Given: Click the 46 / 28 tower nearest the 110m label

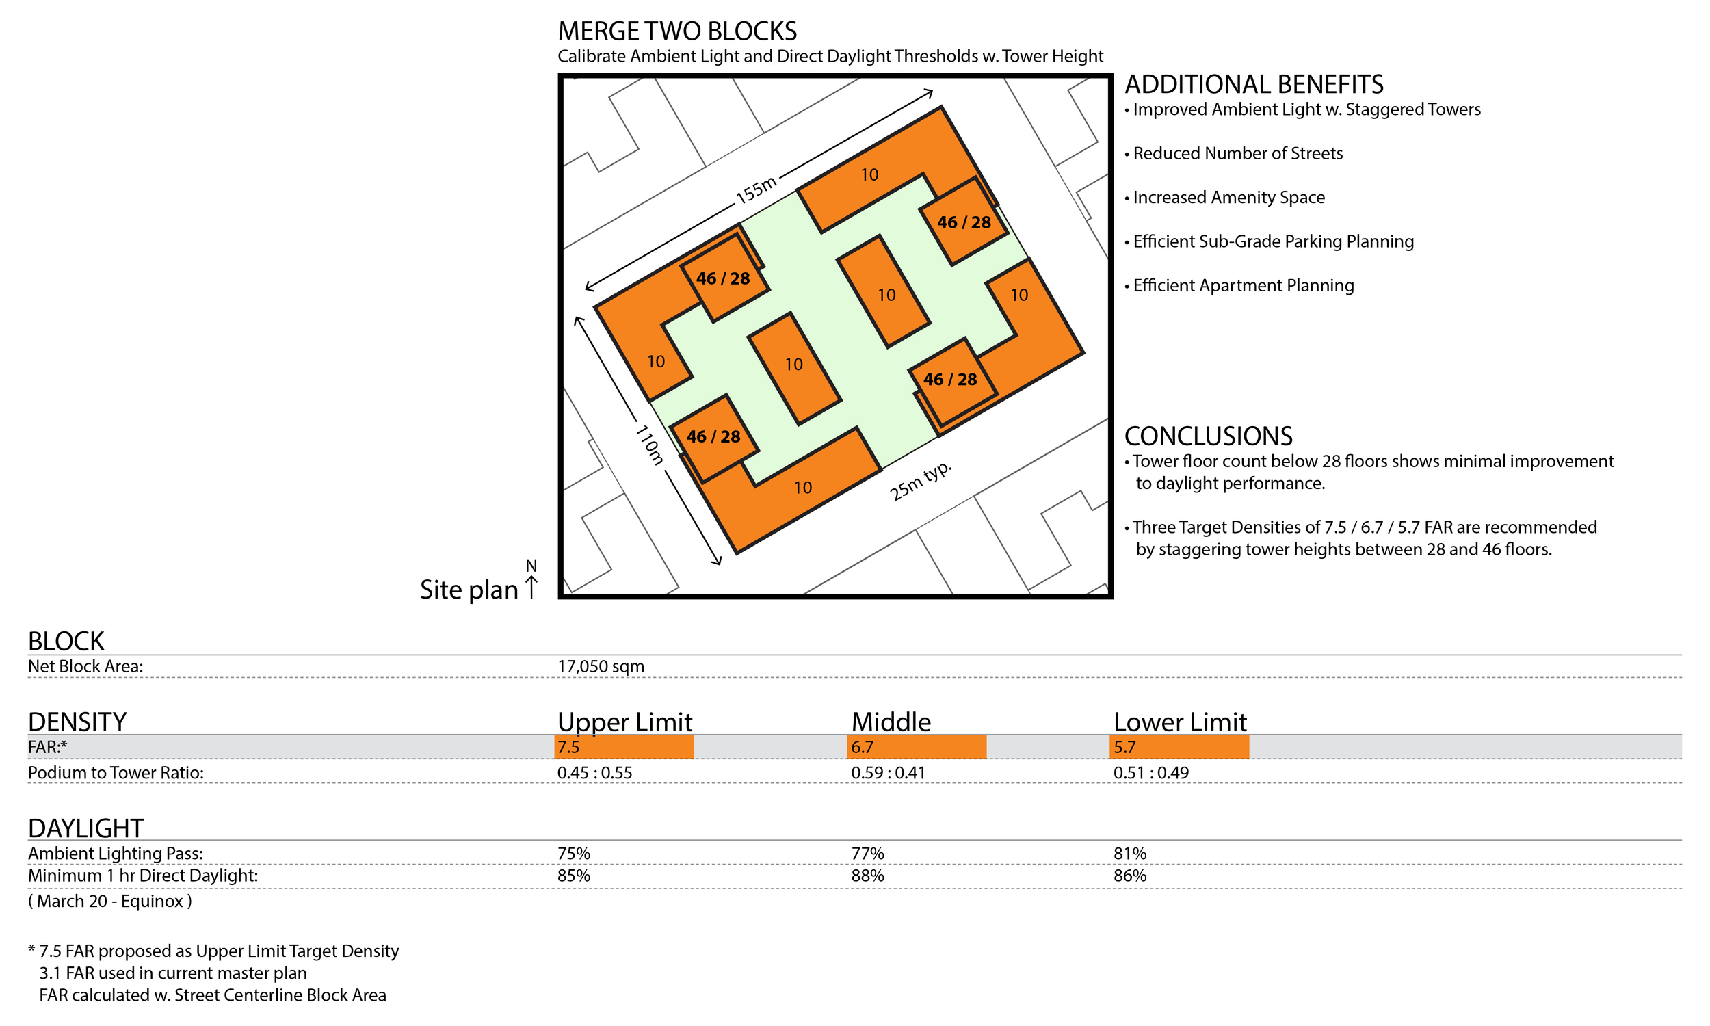Looking at the screenshot, I should 713,438.
